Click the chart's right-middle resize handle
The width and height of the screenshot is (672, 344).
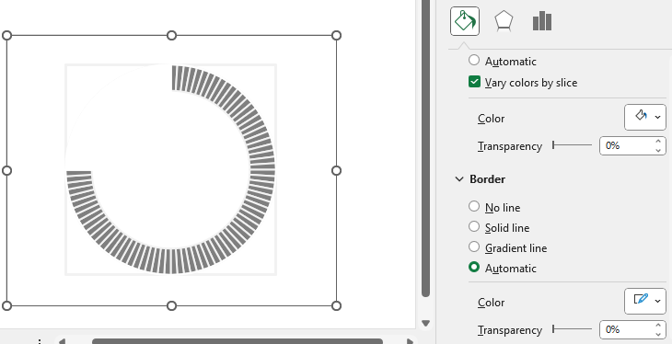336,170
